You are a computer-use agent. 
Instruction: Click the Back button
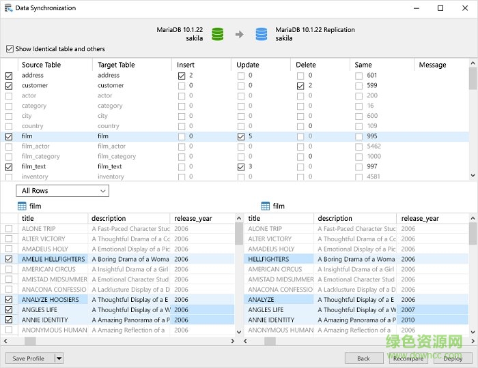click(363, 358)
